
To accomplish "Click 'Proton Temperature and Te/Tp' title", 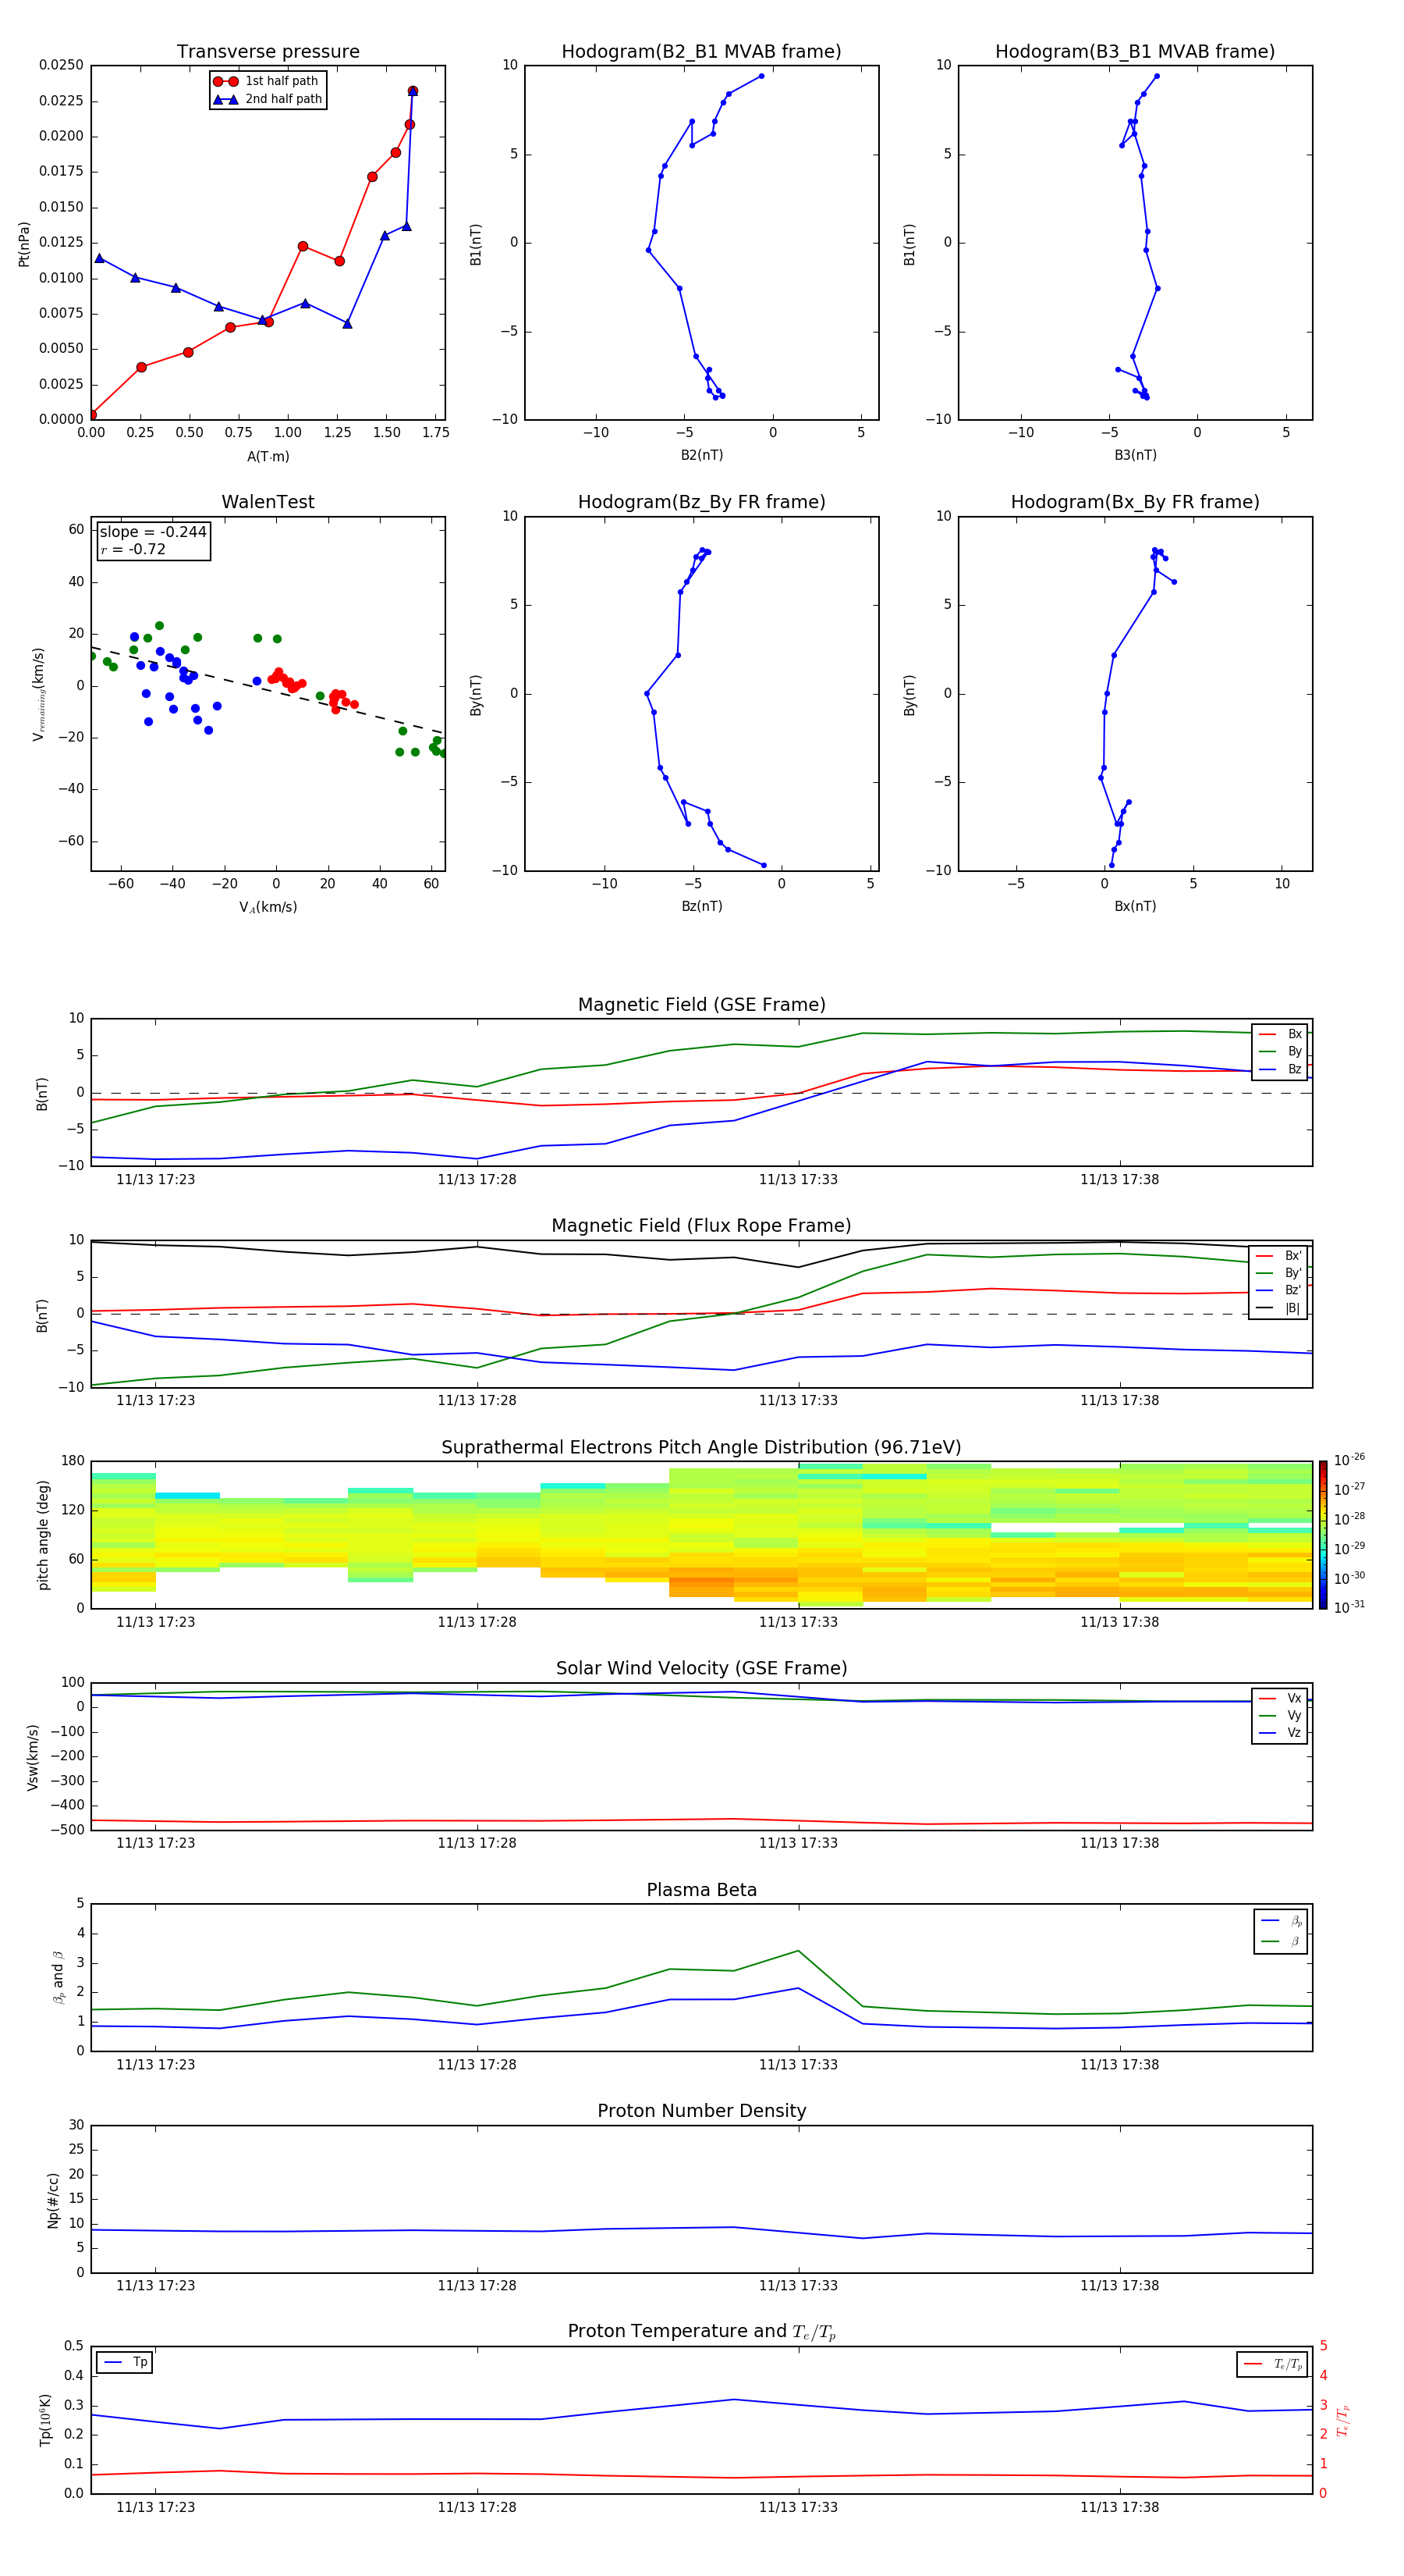I will pyautogui.click(x=701, y=2332).
